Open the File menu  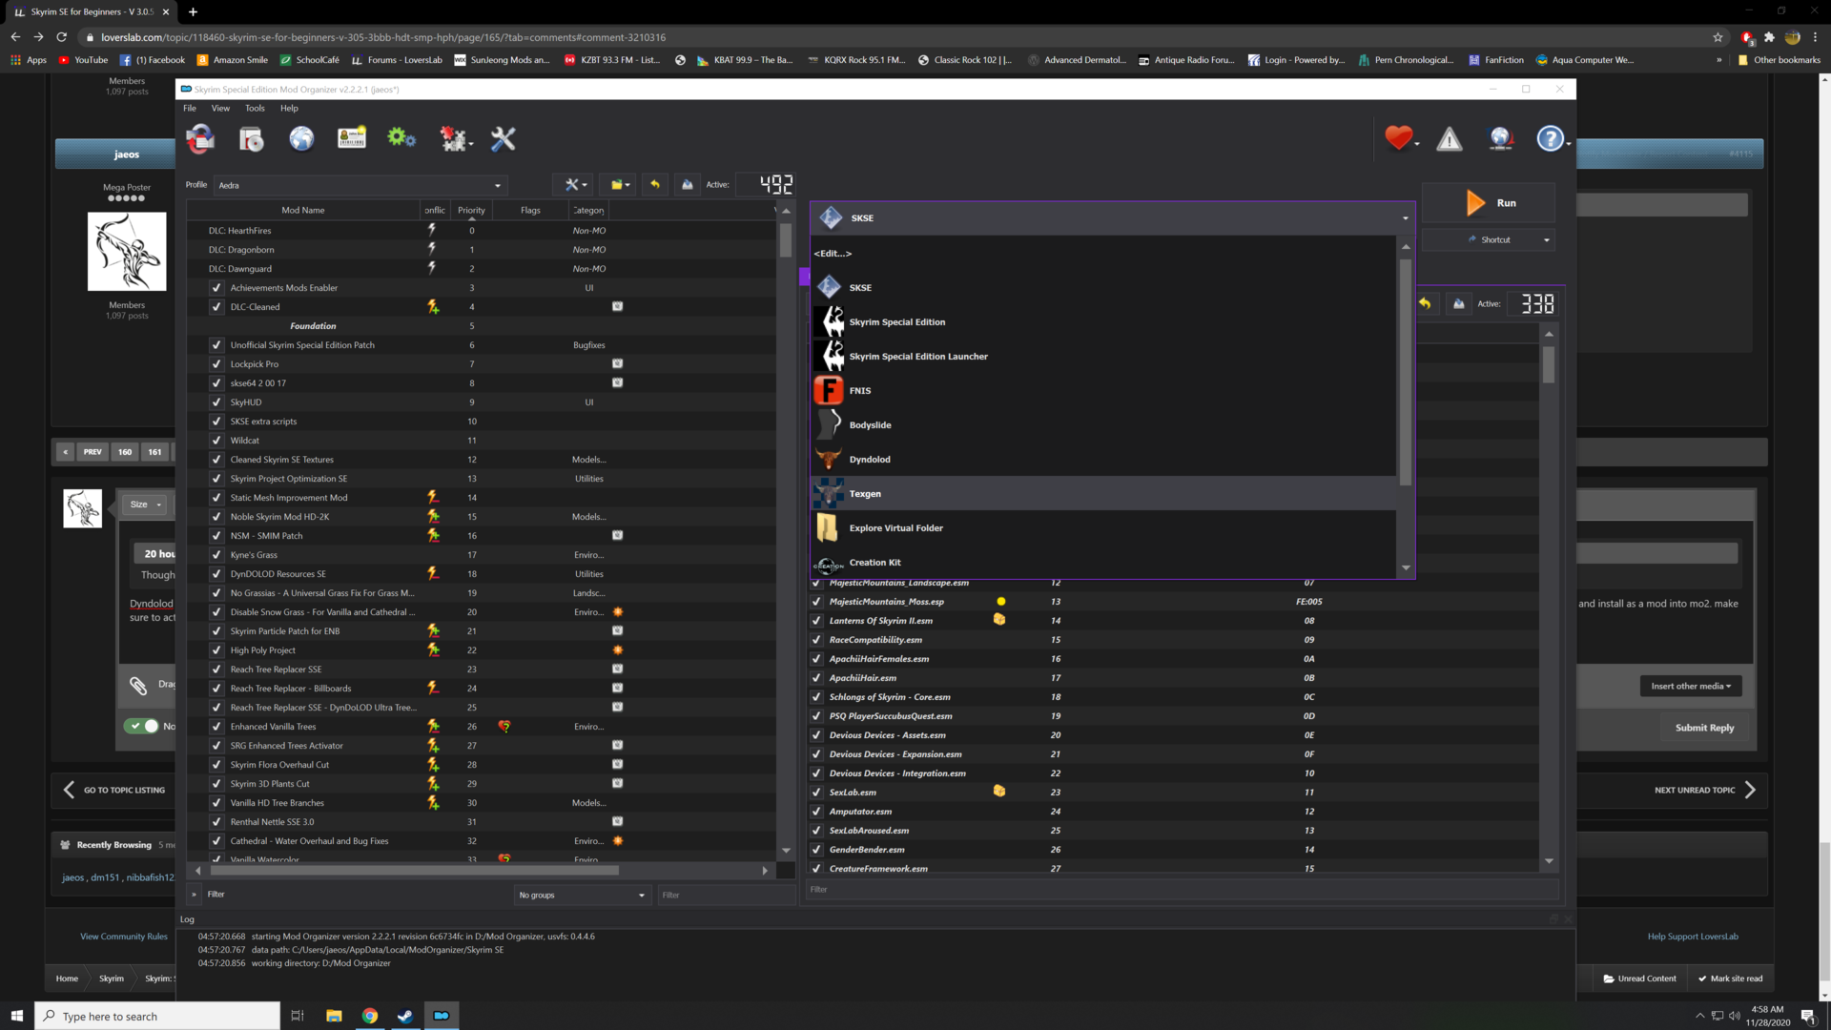190,108
